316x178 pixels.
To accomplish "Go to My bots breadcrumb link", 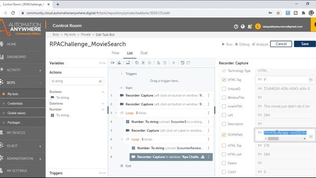I will pyautogui.click(x=70, y=35).
